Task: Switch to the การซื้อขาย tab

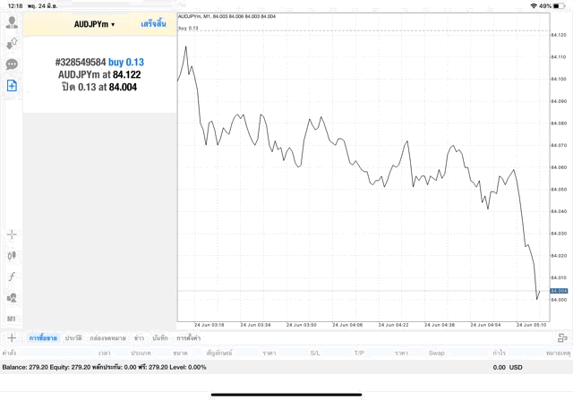Action: pyautogui.click(x=43, y=338)
